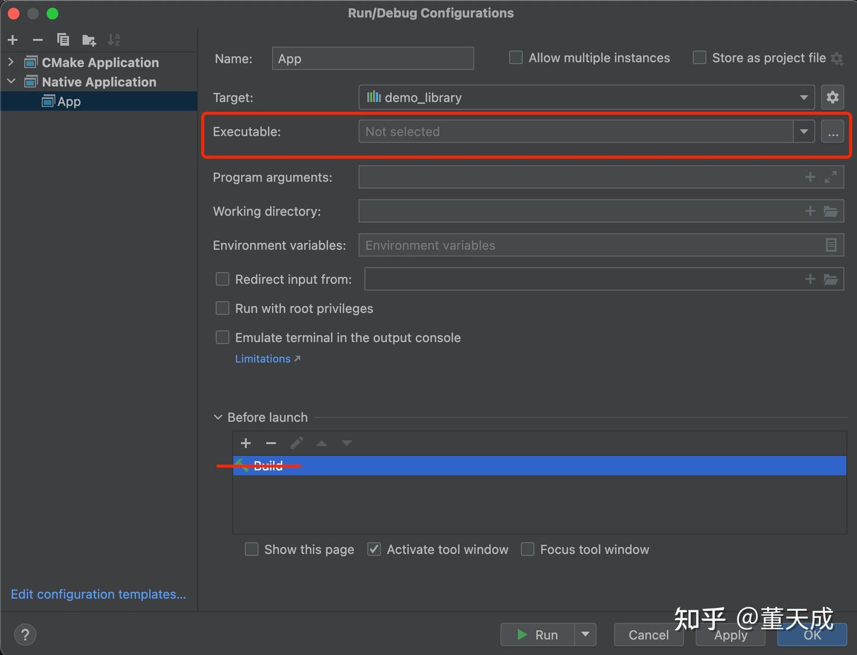Insert macro in Program arguments

(x=810, y=177)
